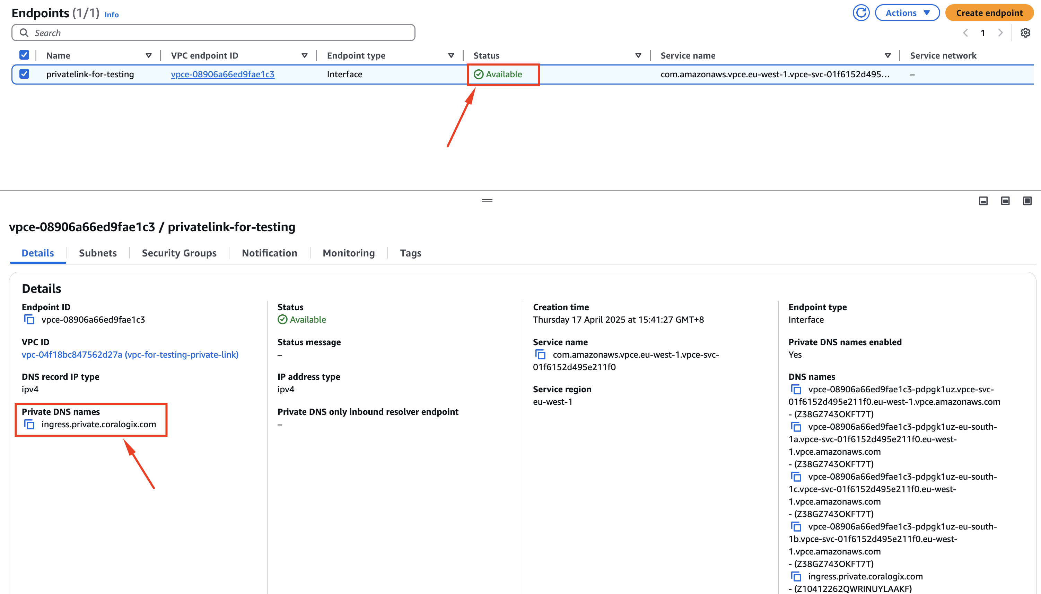Click into the endpoints Search field
Screen dimensions: 1041x594
(213, 33)
